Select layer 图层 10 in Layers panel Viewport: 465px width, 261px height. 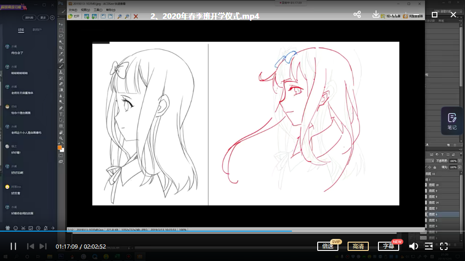click(x=442, y=185)
